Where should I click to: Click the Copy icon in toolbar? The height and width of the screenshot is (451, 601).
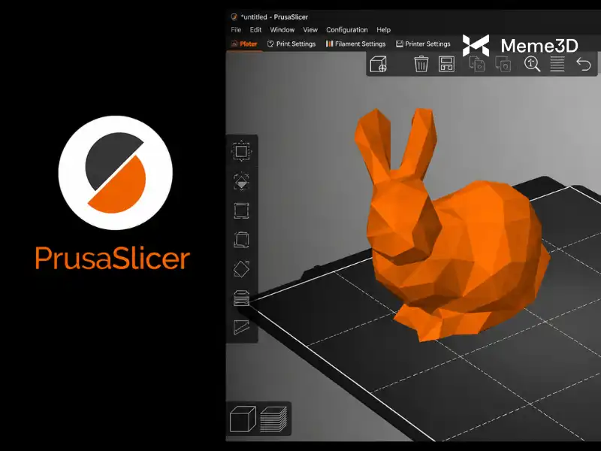(477, 64)
